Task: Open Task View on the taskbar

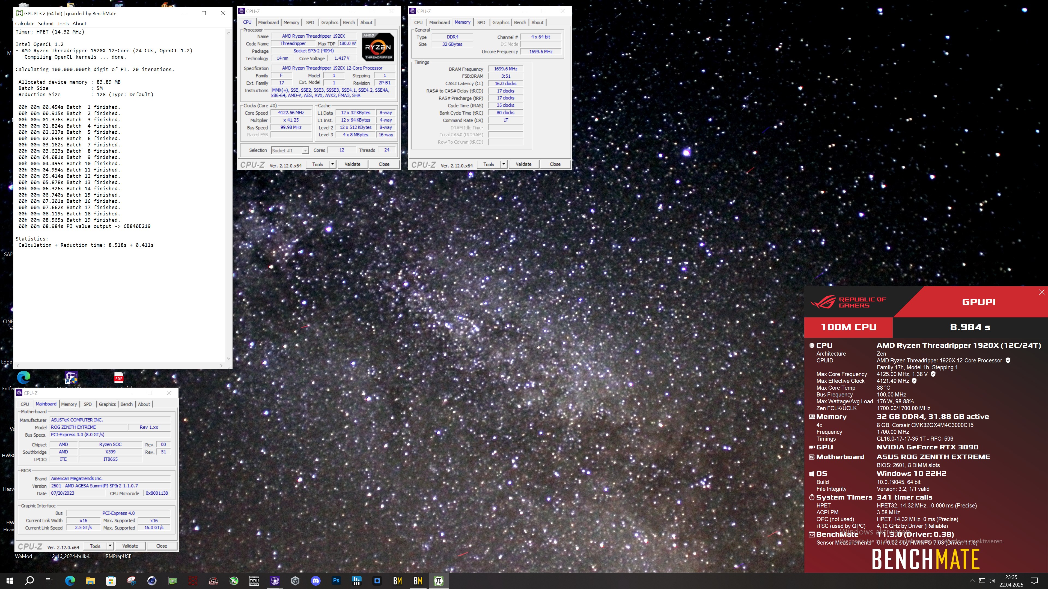Action: tap(49, 581)
